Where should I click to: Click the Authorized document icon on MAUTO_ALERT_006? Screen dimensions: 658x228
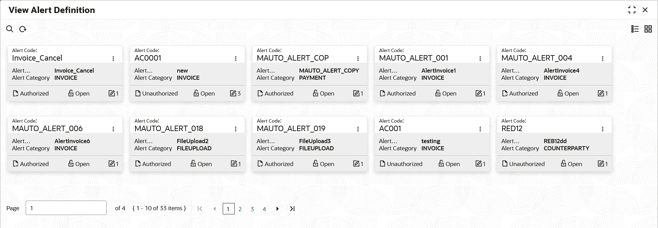15,164
